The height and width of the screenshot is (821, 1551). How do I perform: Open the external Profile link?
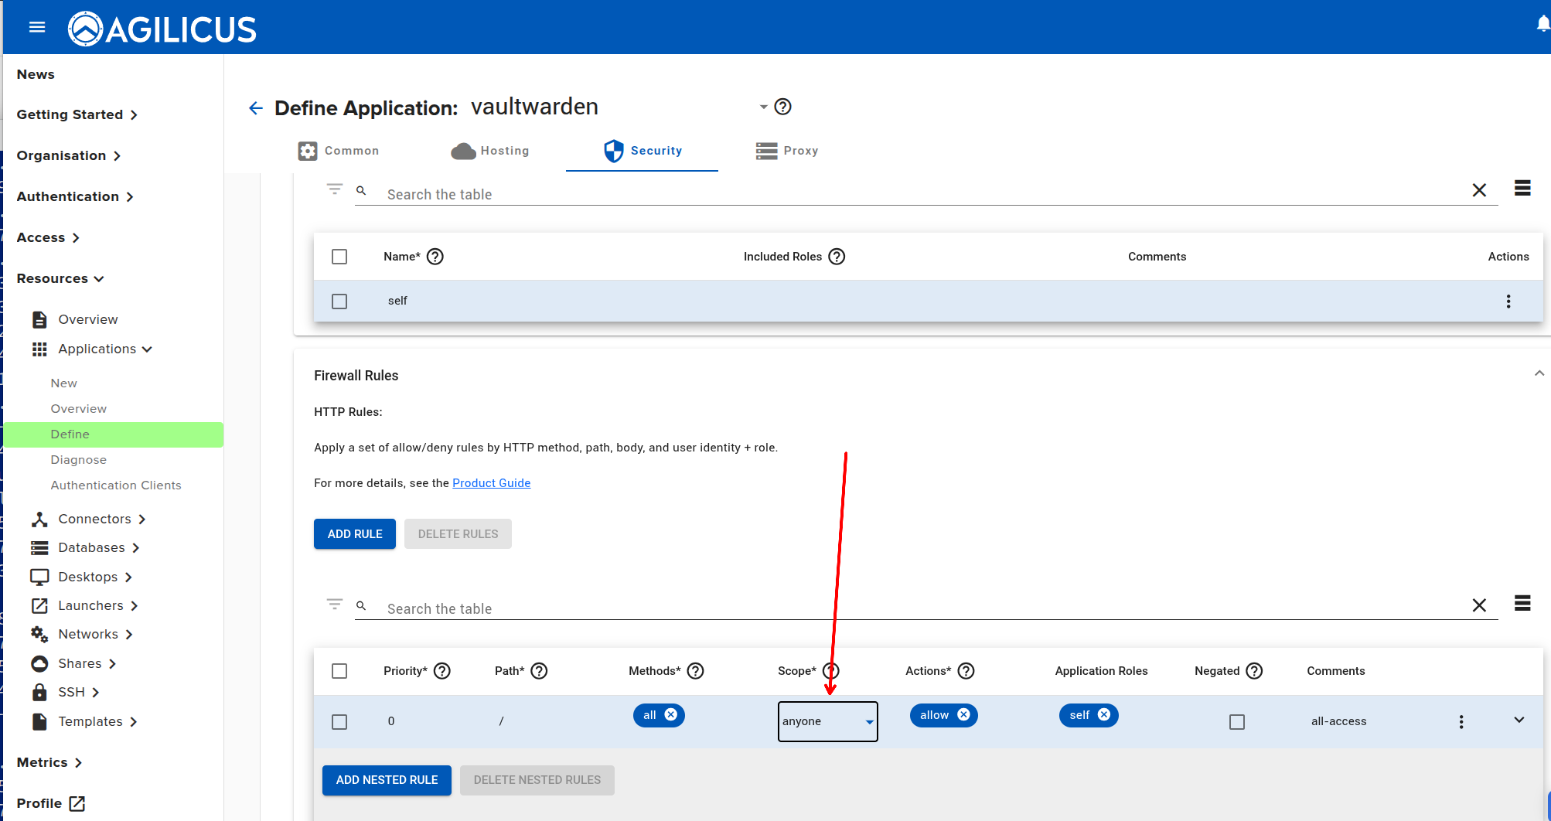pyautogui.click(x=51, y=804)
